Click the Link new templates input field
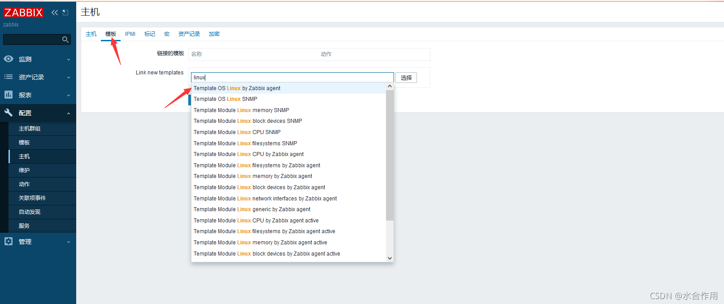The image size is (724, 304). pyautogui.click(x=292, y=77)
